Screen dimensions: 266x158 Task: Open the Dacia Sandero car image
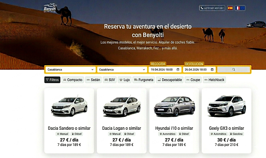click(x=69, y=106)
